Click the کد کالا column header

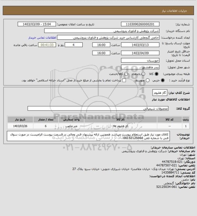tap(170, 119)
